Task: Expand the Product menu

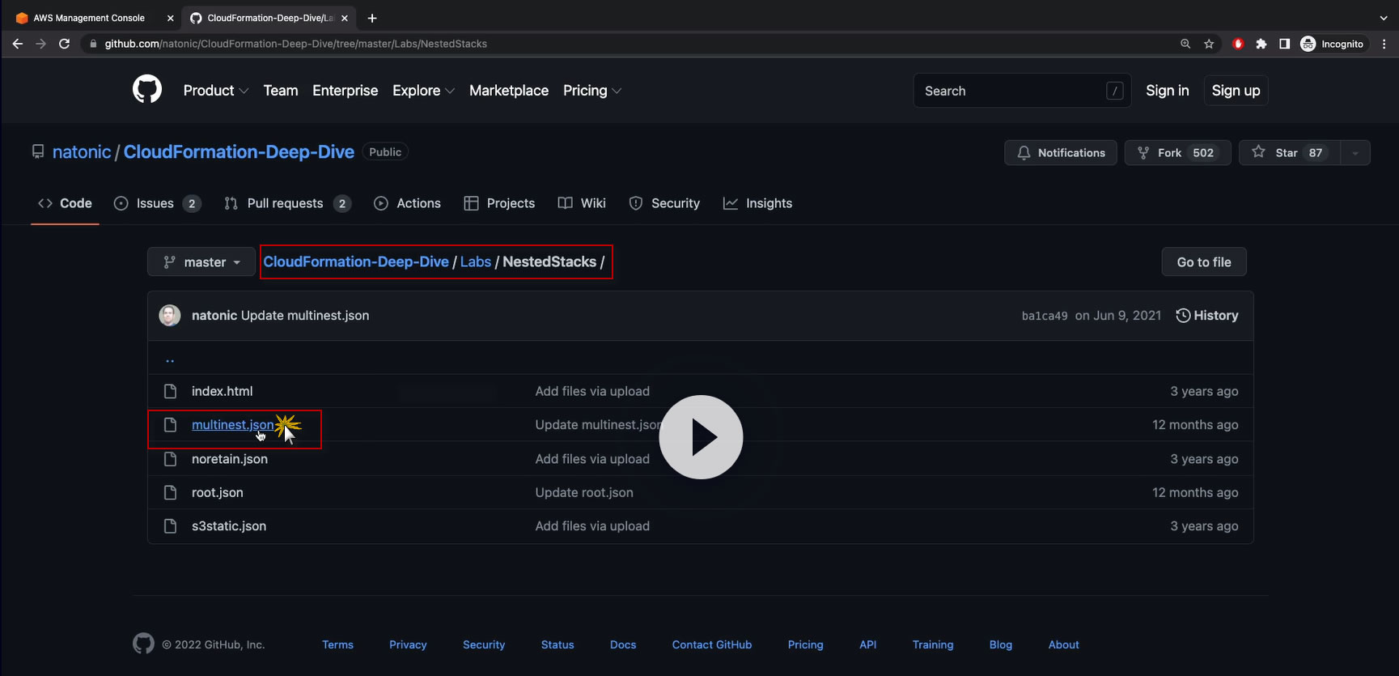Action: [215, 91]
